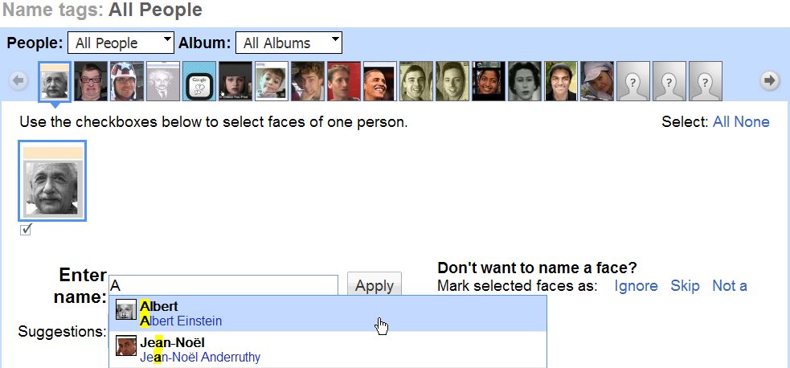Select man with glasses face thumbnail
This screenshot has width=790, height=368.
coord(90,81)
